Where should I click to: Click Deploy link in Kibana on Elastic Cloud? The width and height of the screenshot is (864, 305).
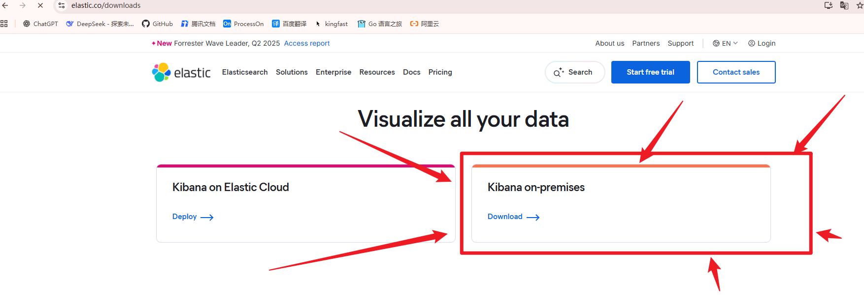click(193, 217)
